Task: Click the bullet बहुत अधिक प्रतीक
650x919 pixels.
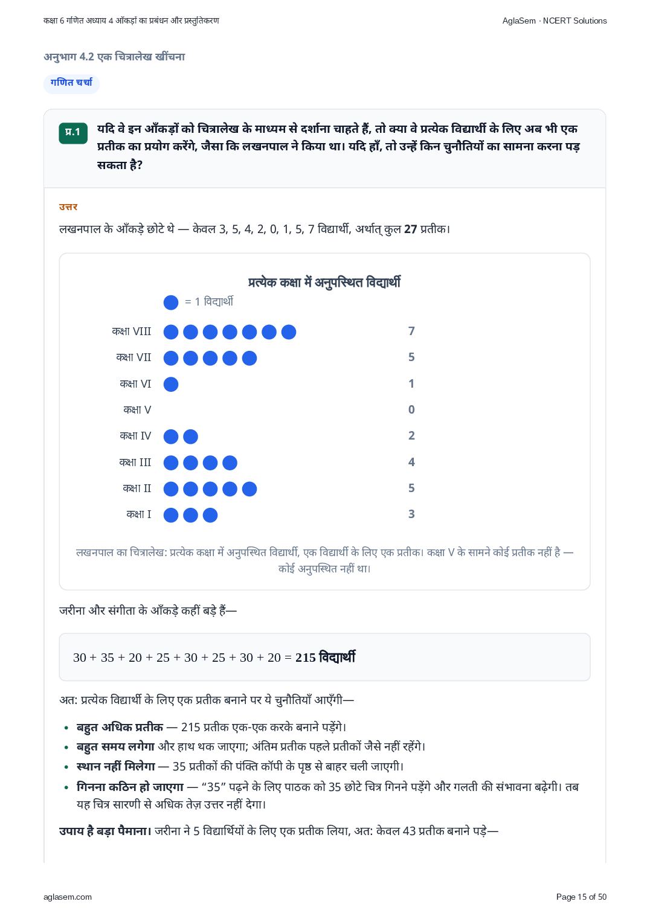Action: [x=120, y=727]
